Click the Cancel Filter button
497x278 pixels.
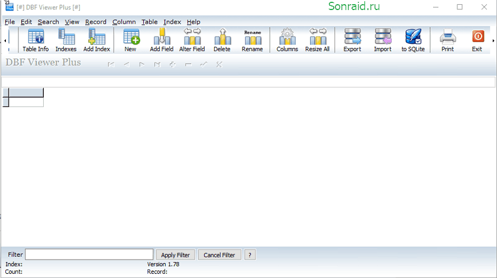tap(220, 255)
